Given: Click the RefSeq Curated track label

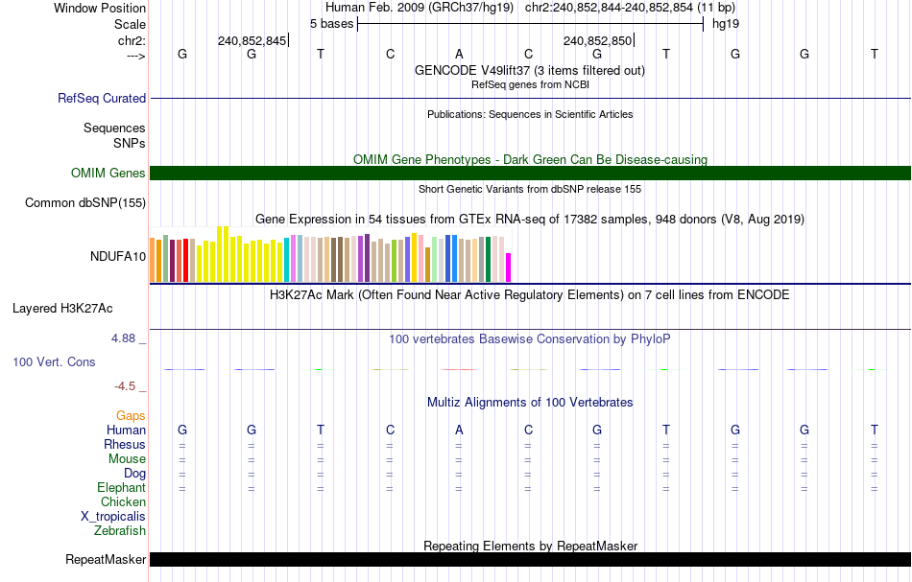Looking at the screenshot, I should pos(102,98).
